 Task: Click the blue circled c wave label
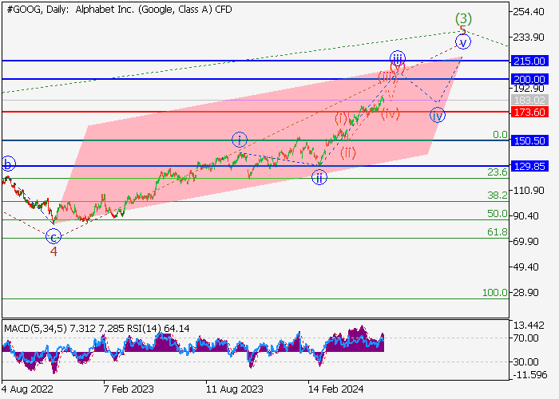coord(54,236)
